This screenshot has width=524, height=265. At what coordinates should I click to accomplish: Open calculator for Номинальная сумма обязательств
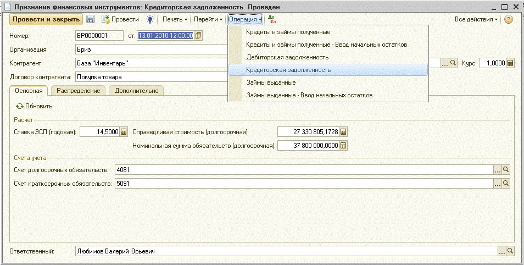344,146
